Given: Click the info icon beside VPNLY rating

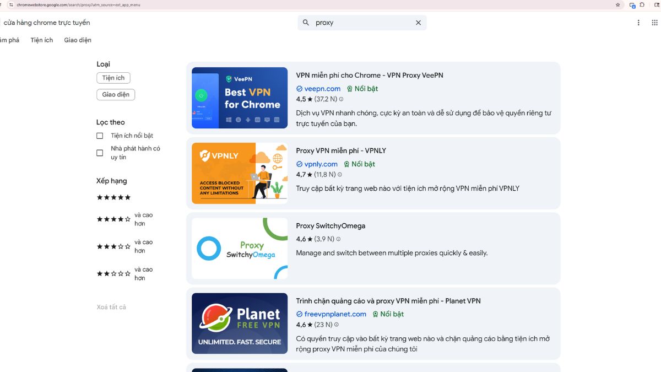Looking at the screenshot, I should click(x=339, y=175).
